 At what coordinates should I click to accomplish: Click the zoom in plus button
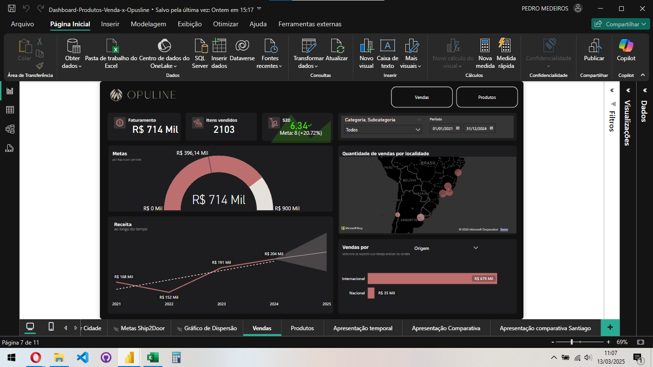(609, 342)
